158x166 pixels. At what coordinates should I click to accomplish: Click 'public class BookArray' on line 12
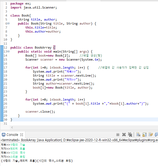coord(31,48)
